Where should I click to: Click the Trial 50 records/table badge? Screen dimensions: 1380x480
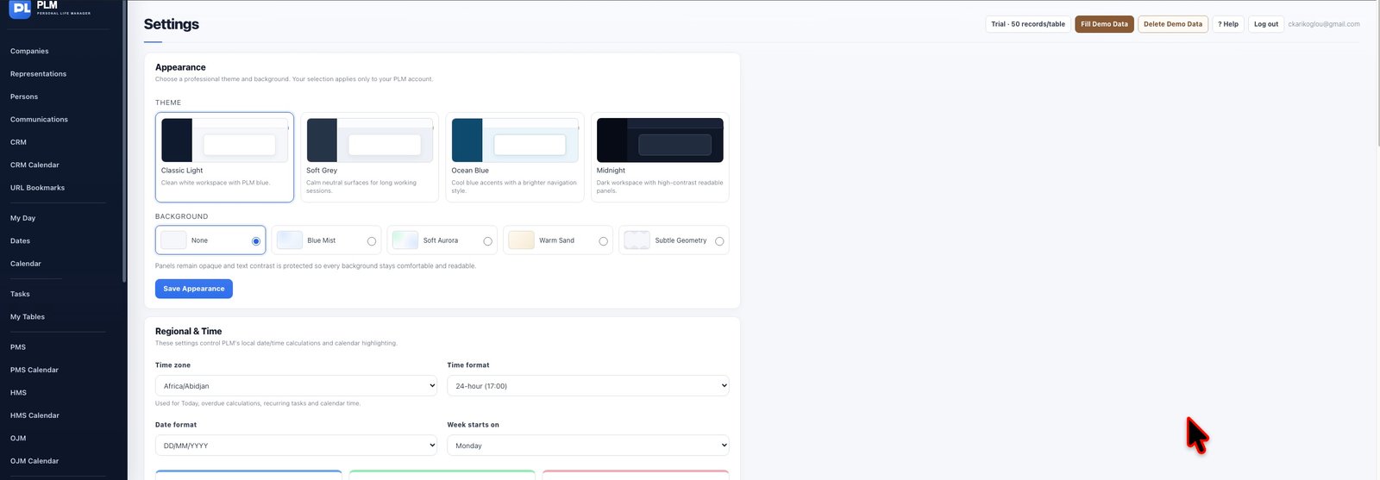click(x=1028, y=24)
